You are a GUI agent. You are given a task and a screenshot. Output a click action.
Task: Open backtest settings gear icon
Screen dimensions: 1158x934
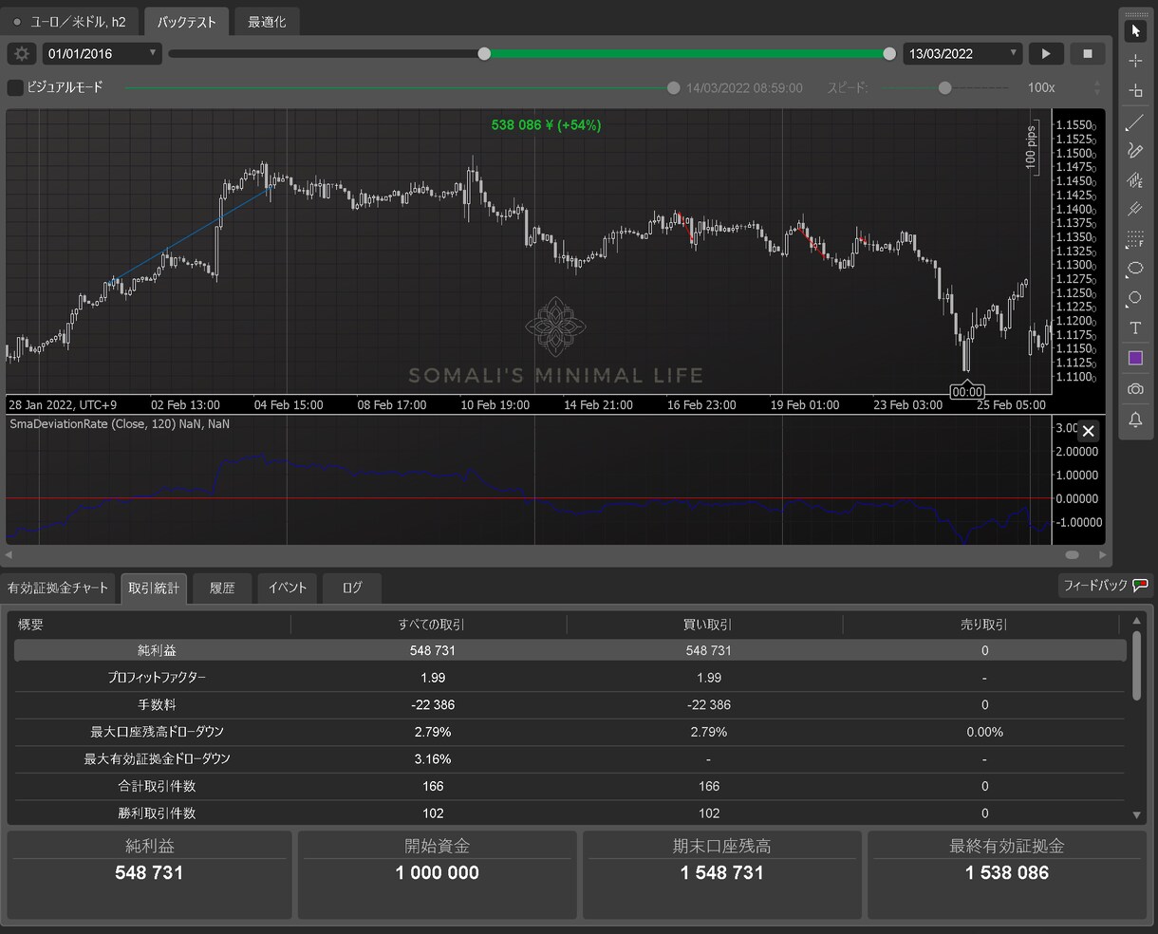tap(22, 54)
